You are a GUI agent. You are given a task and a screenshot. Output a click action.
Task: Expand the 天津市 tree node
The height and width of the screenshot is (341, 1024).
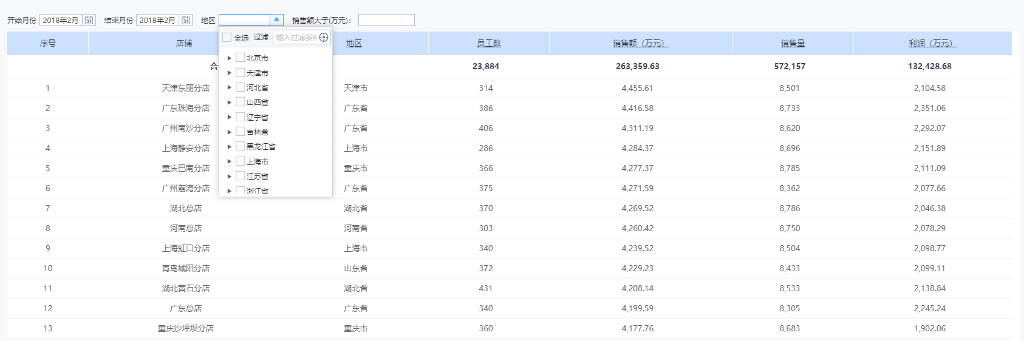pyautogui.click(x=229, y=73)
